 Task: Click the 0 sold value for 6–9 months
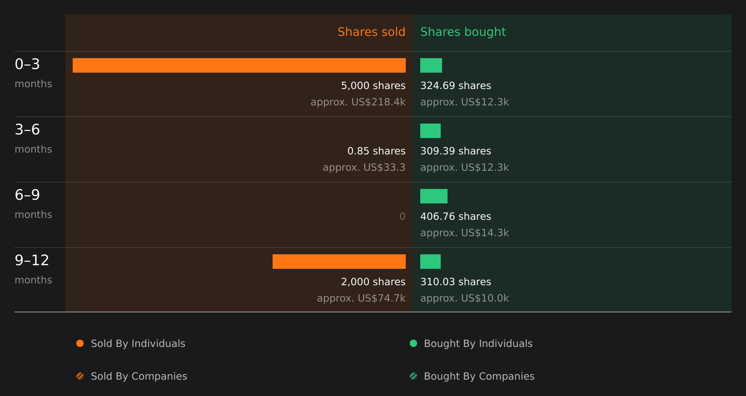point(403,216)
